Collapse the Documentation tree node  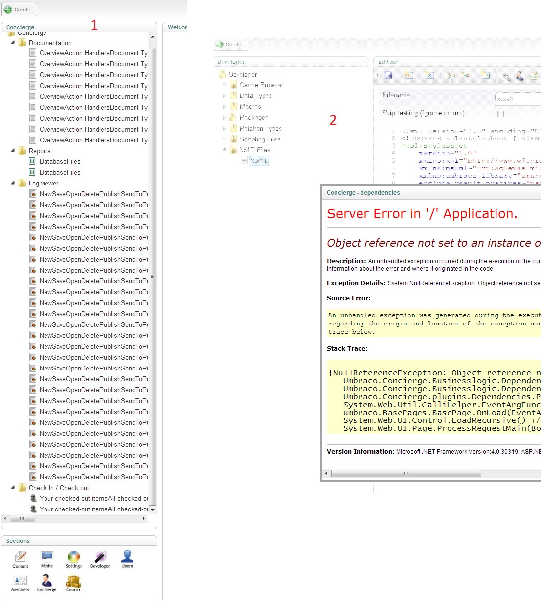pyautogui.click(x=13, y=43)
